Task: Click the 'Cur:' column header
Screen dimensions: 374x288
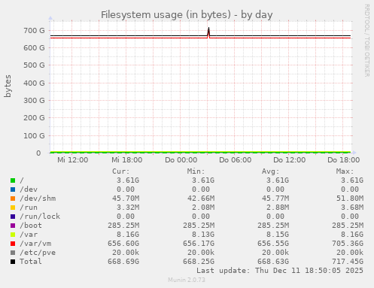Action: pyautogui.click(x=121, y=171)
